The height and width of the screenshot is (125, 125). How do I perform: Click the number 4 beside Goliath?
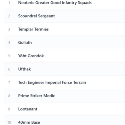click(x=9, y=43)
